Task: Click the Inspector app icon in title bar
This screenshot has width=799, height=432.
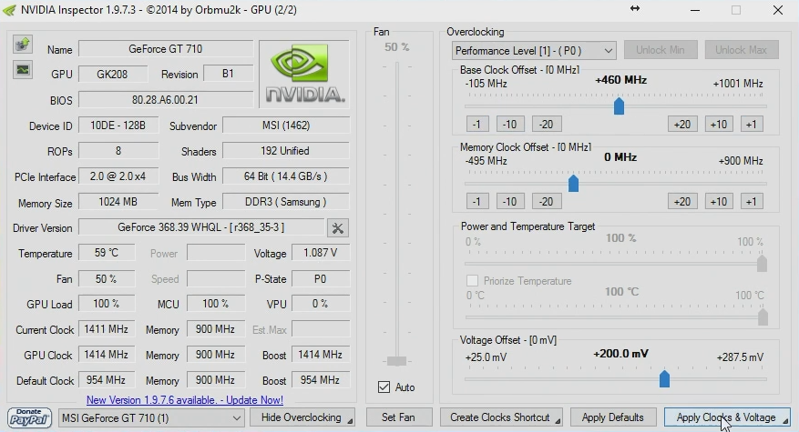Action: tap(9, 10)
